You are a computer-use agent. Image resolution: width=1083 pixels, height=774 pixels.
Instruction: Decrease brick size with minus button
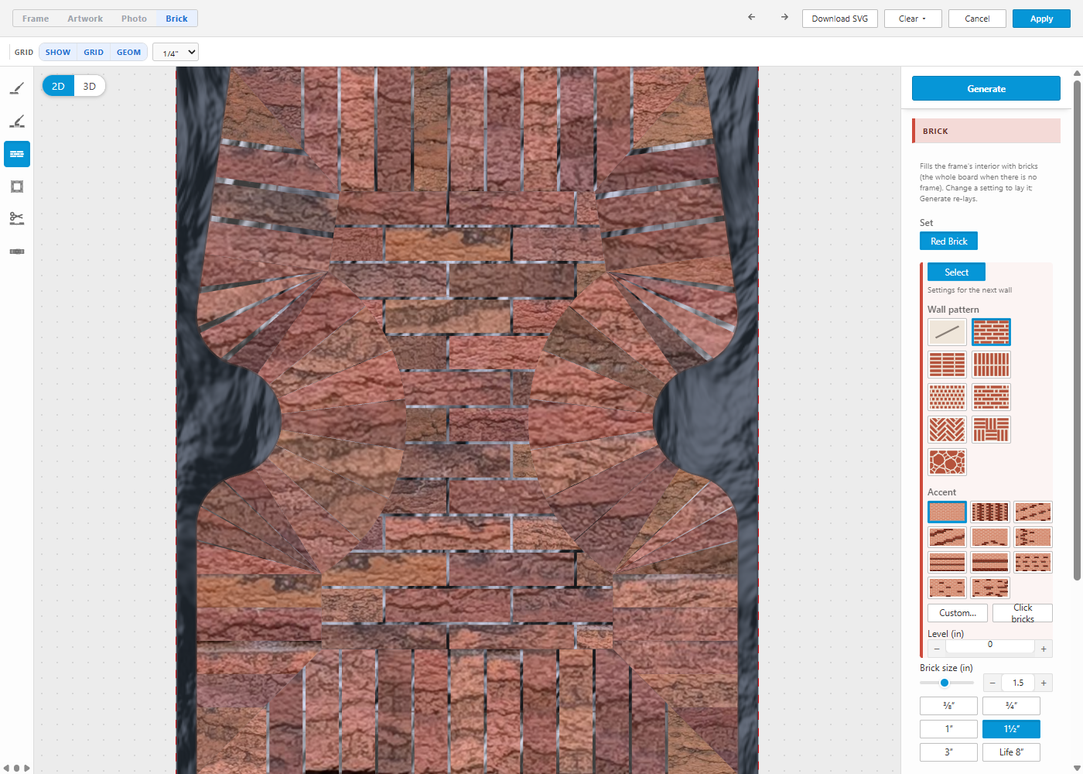tap(992, 683)
